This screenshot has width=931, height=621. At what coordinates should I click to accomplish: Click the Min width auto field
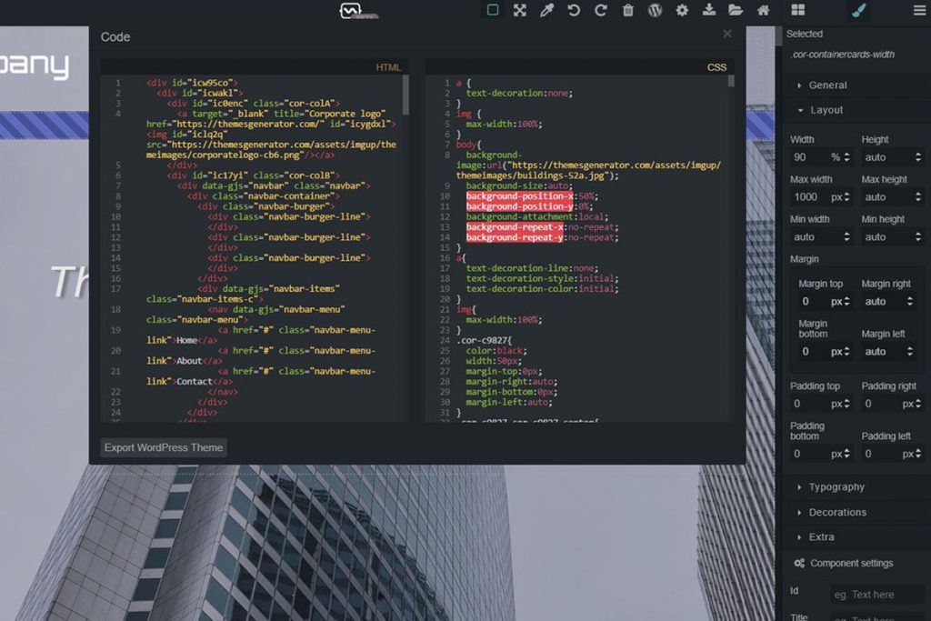tap(816, 237)
